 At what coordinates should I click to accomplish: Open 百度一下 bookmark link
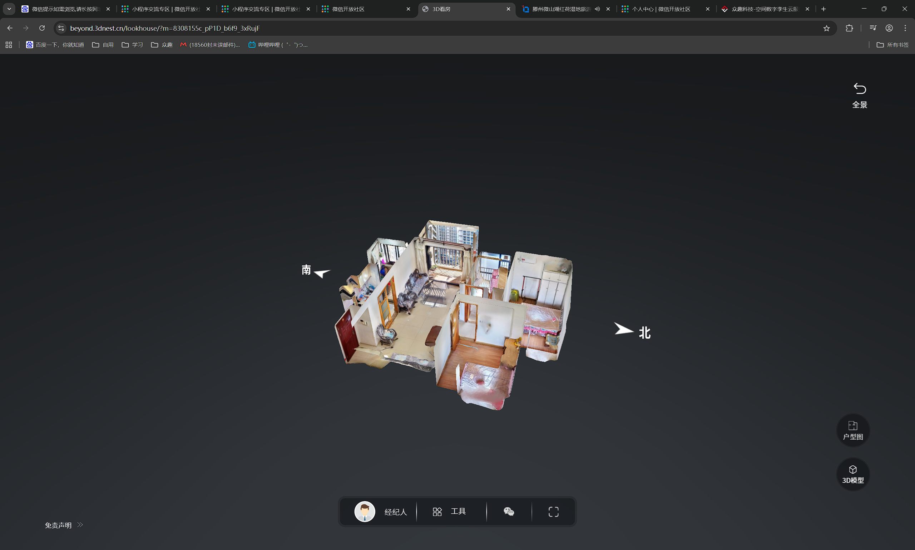[55, 45]
